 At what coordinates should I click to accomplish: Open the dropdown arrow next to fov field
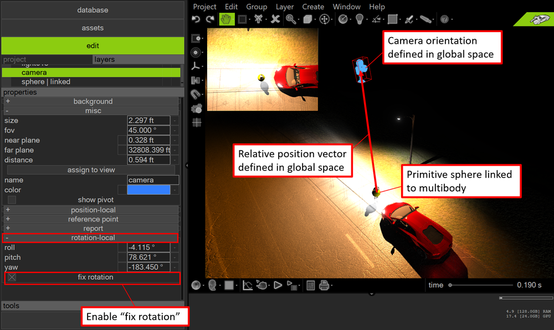tap(175, 130)
